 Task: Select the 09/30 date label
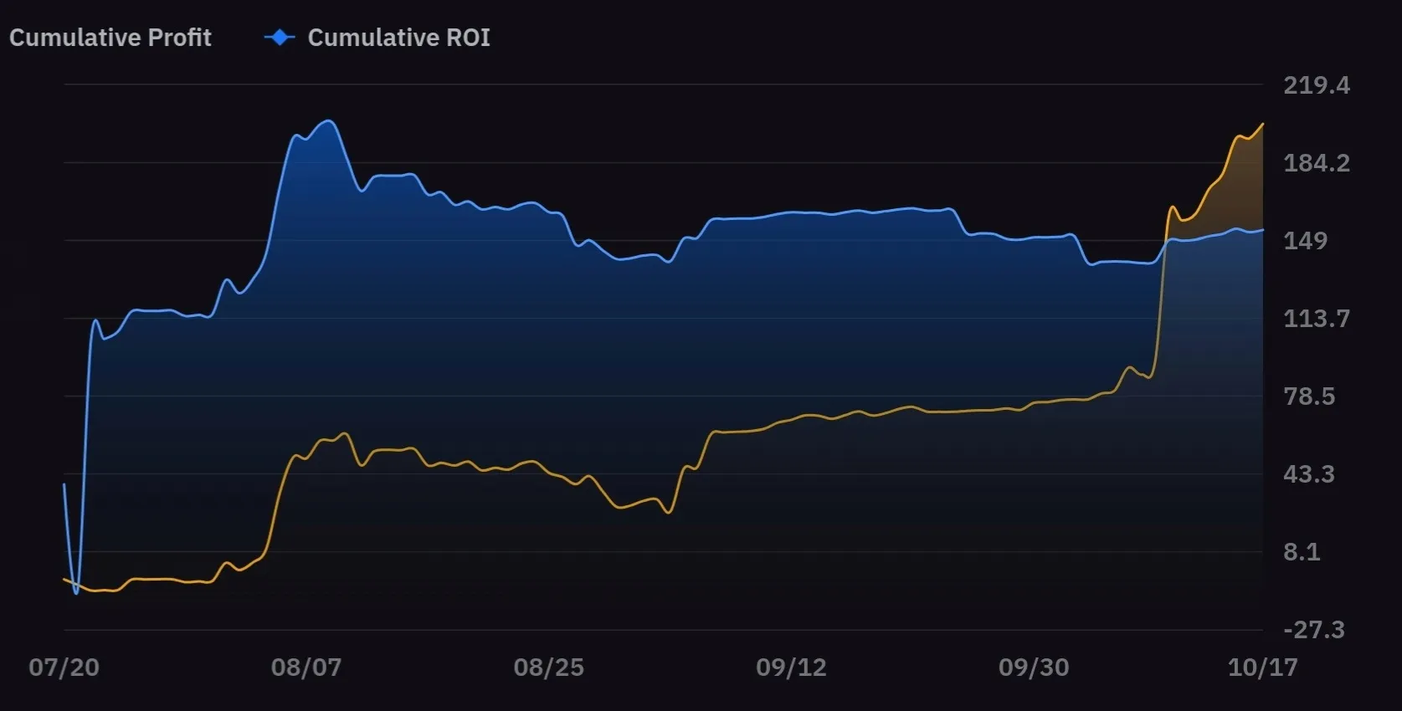[x=1034, y=668]
